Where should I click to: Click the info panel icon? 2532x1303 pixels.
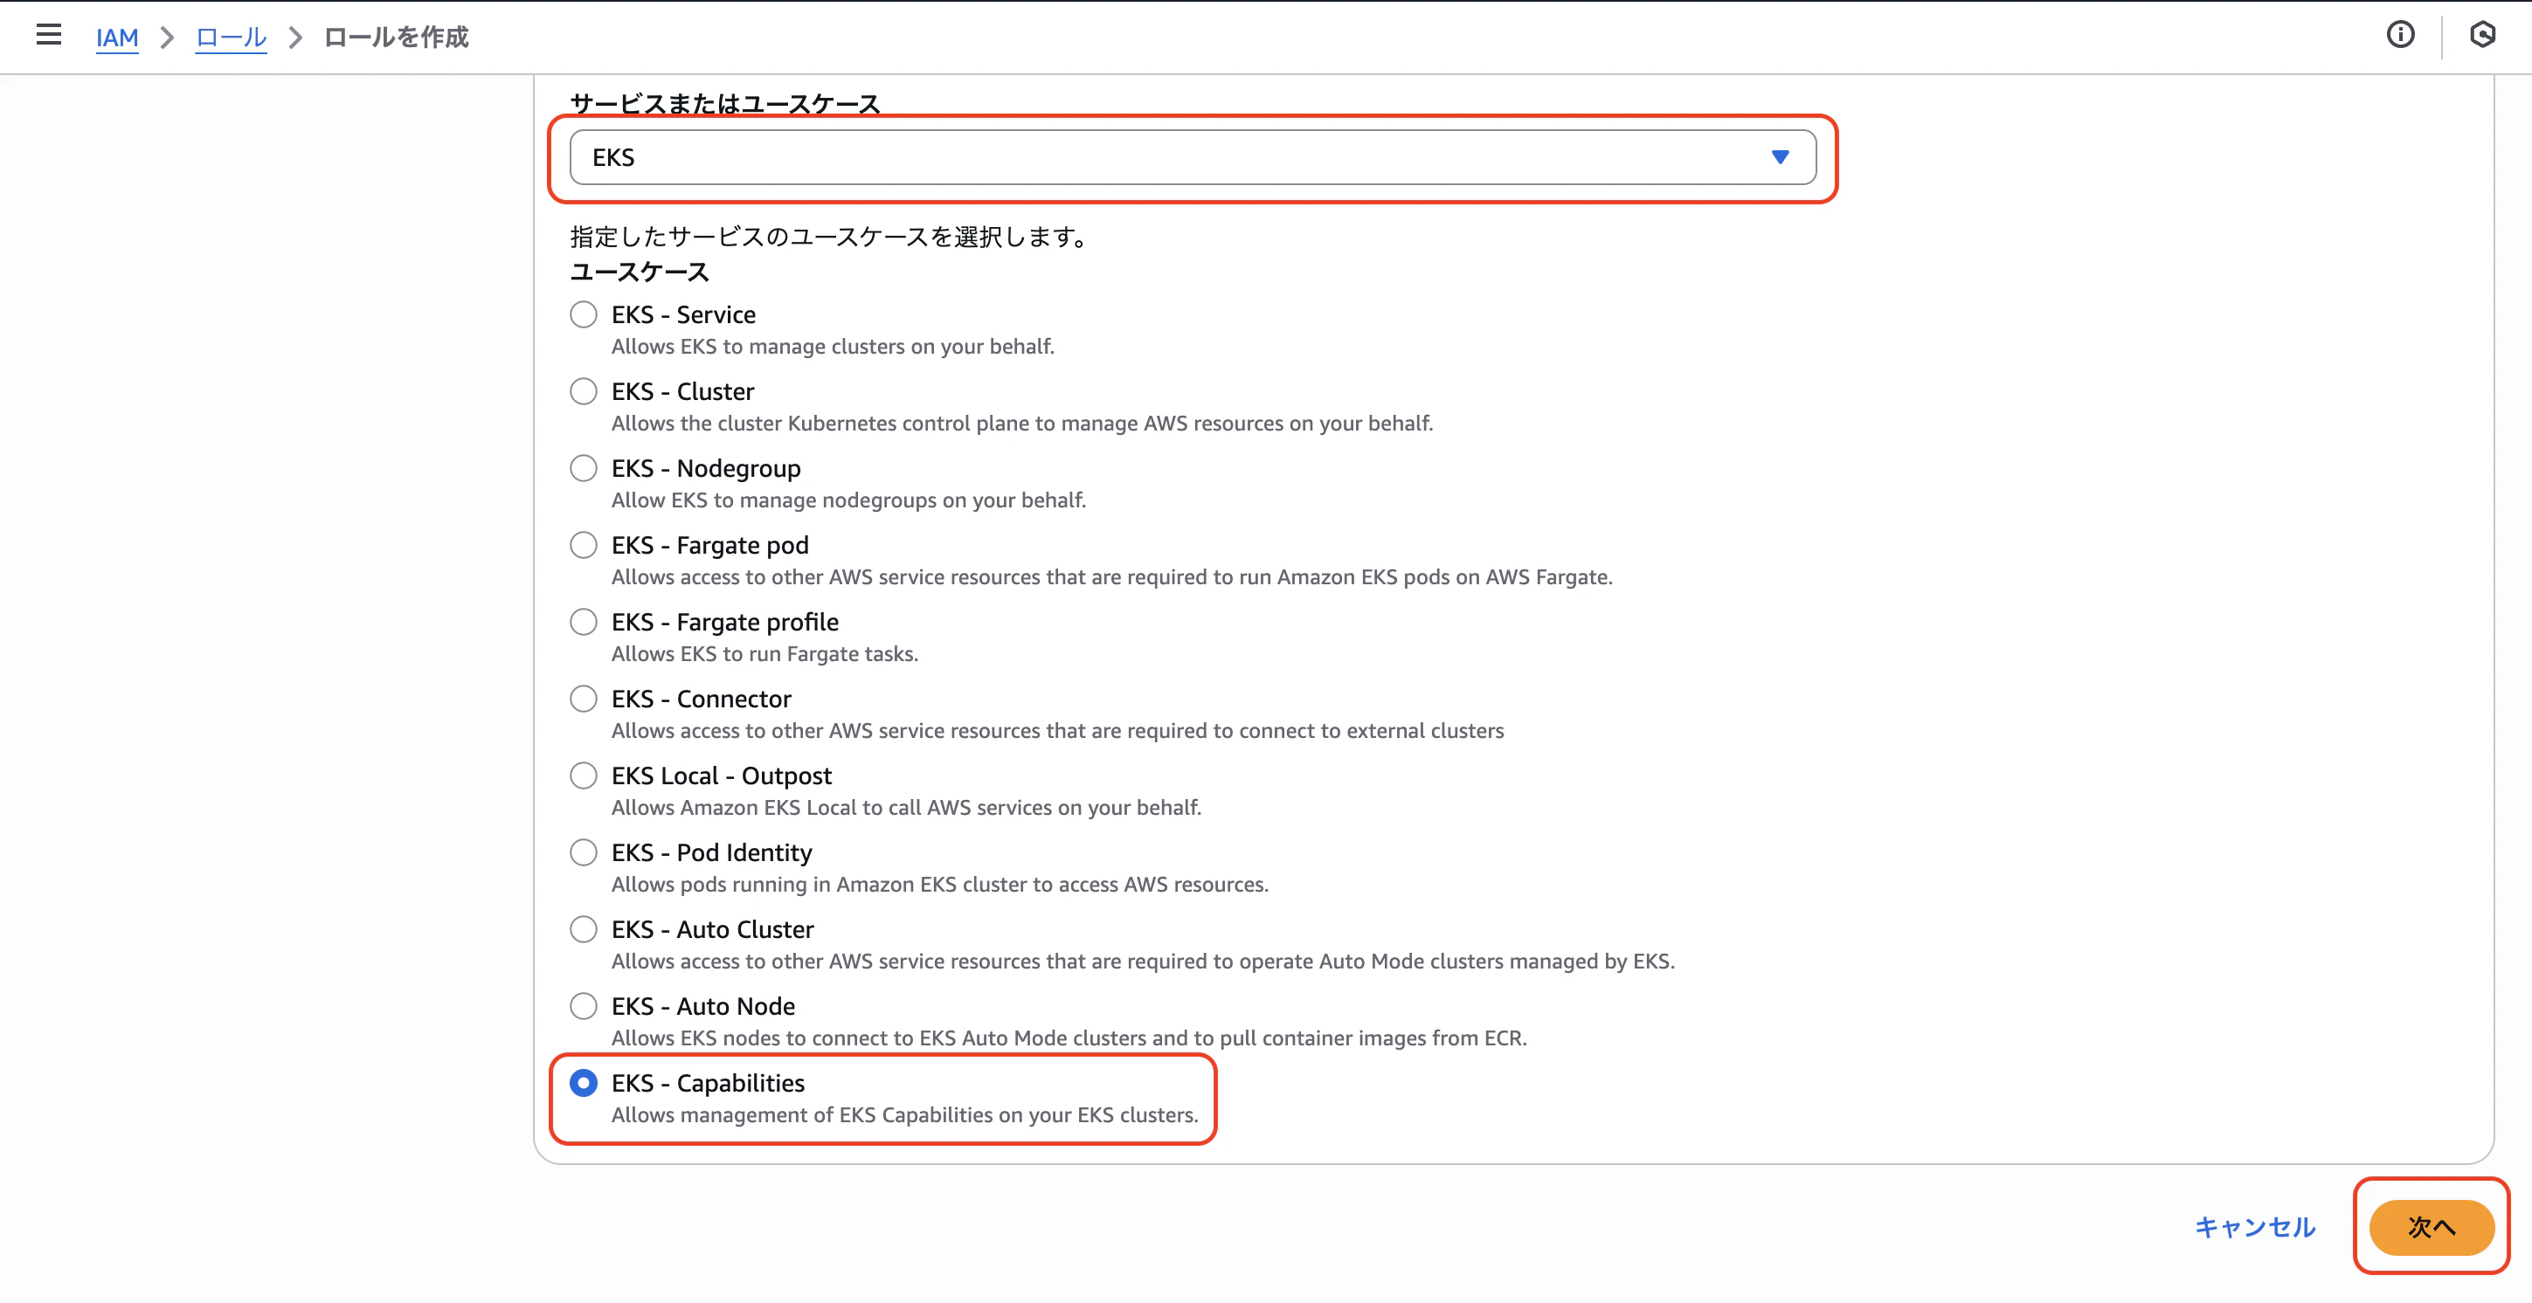(2400, 36)
